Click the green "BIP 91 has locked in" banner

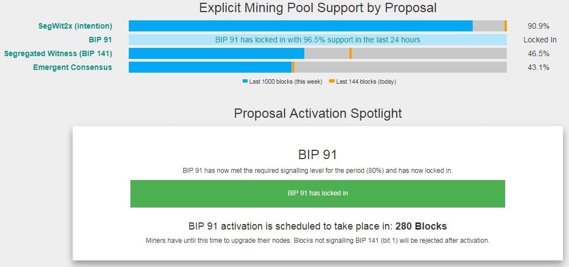[x=318, y=193]
